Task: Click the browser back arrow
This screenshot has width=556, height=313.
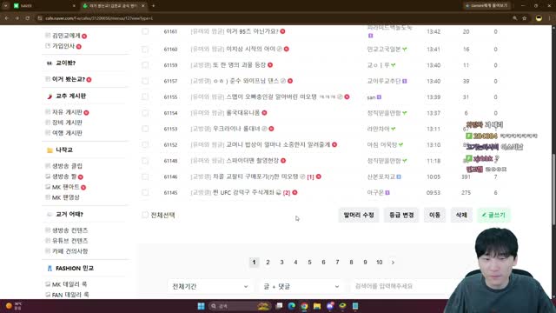Action: click(x=7, y=18)
